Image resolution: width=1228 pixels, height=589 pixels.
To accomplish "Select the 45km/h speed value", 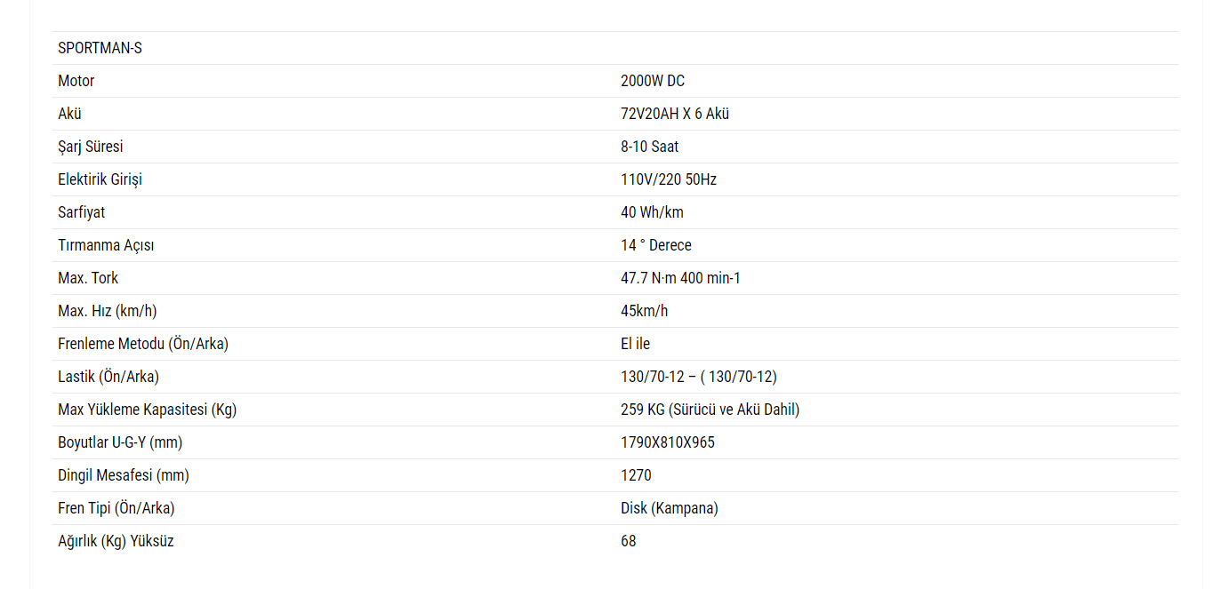I will (645, 311).
